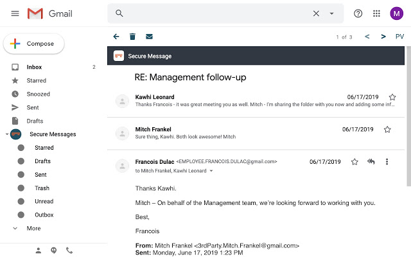The image size is (411, 257).
Task: Click Mitch Frankel's avatar
Action: tap(122, 134)
